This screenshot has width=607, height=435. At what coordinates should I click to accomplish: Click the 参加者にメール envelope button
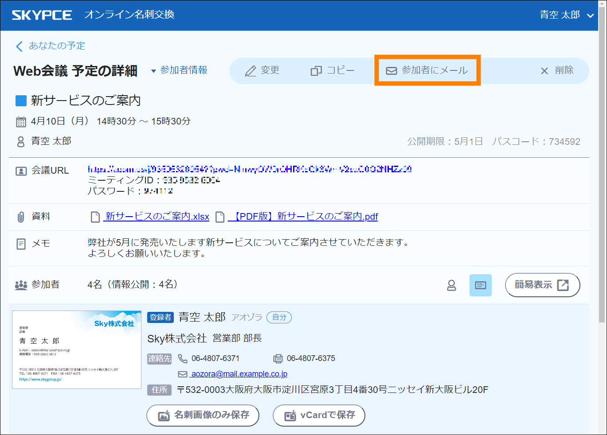click(427, 70)
